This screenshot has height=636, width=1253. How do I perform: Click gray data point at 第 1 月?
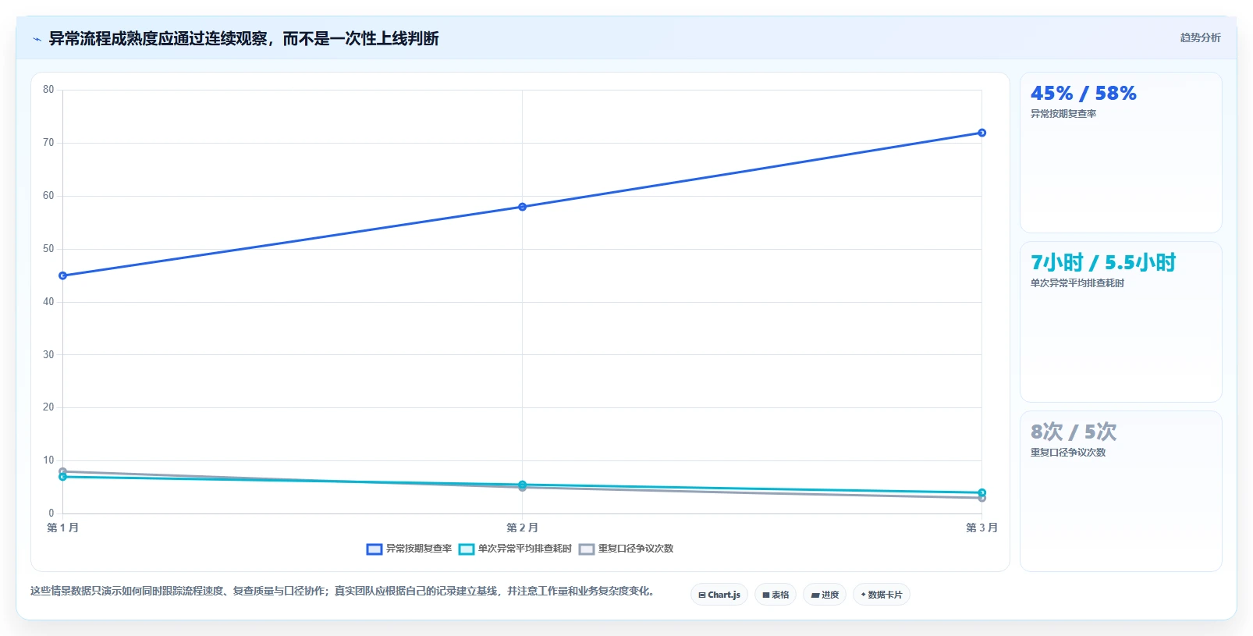tap(62, 471)
